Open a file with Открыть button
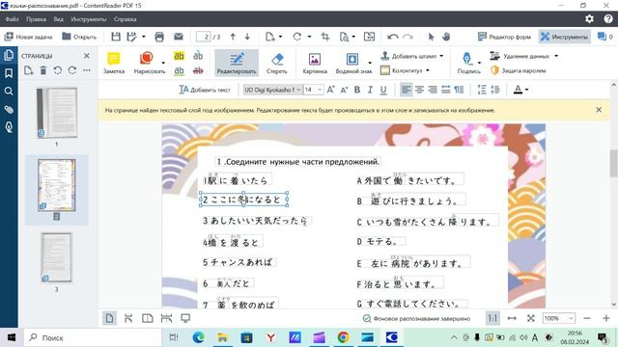Screen dimensions: 618x347 click(x=79, y=37)
